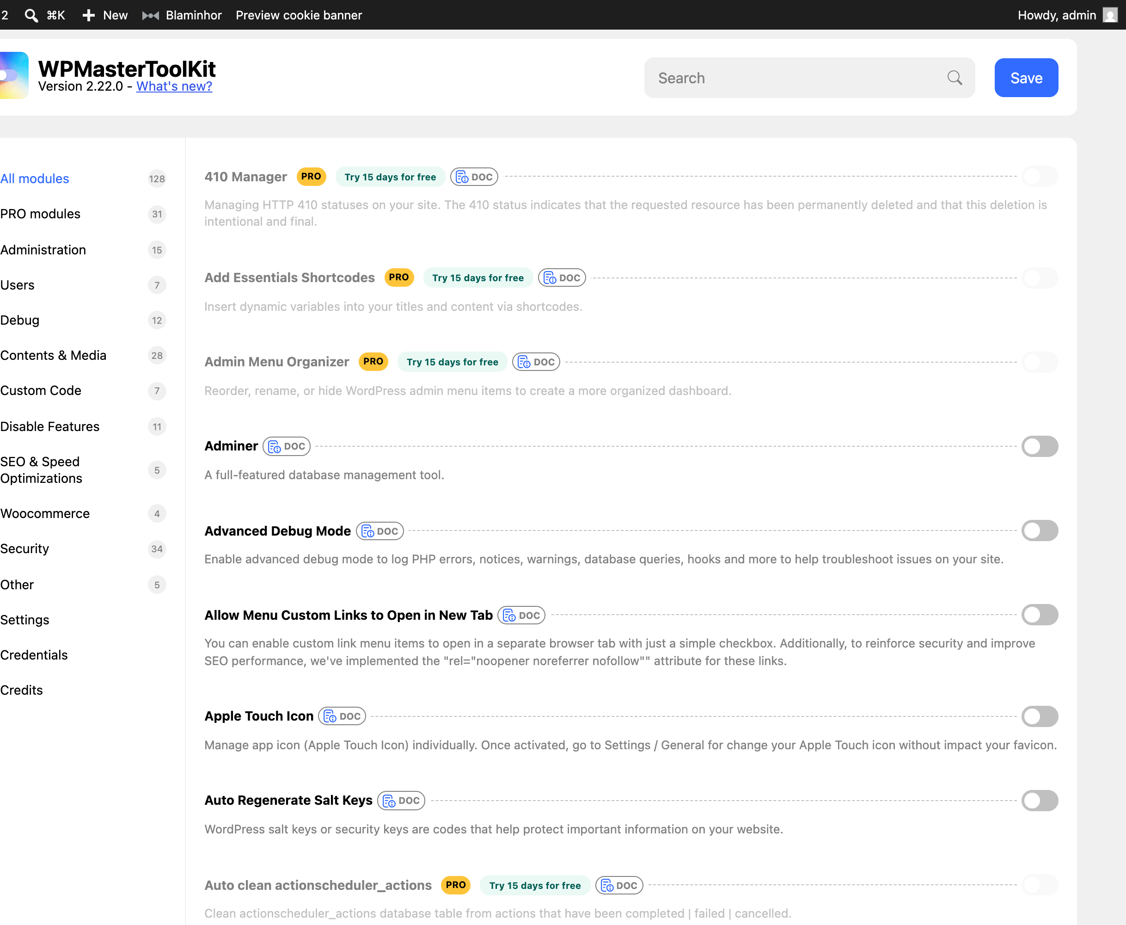The image size is (1126, 925).
Task: Show Contents & Media modules
Action: tap(53, 355)
